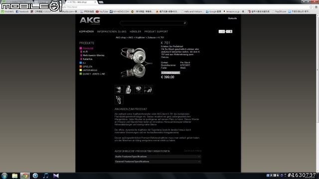Bookmark this page with the star icon

(x=311, y=7)
